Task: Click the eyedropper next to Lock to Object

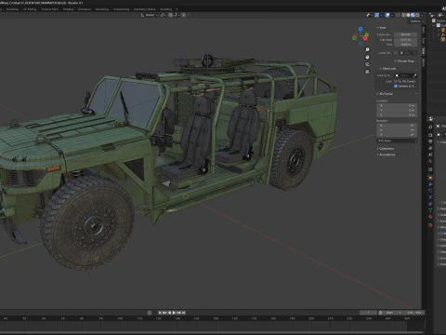Action: [414, 75]
